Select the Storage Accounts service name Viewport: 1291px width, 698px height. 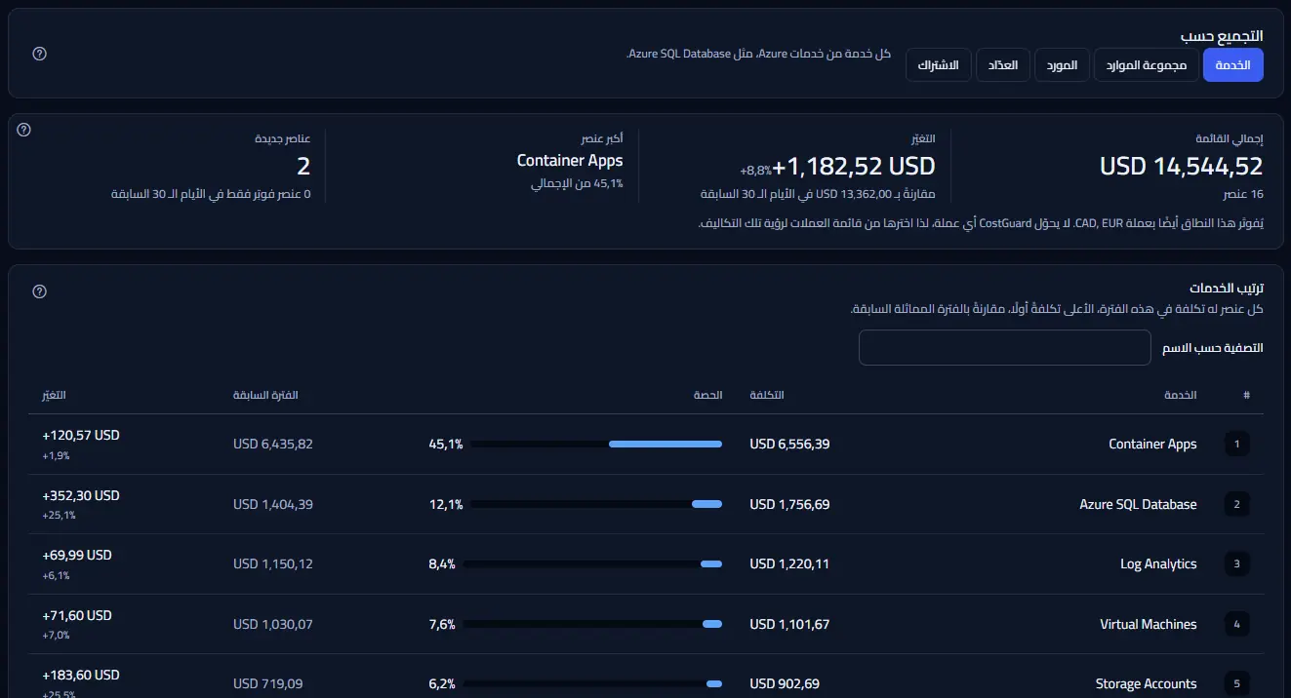pos(1147,684)
